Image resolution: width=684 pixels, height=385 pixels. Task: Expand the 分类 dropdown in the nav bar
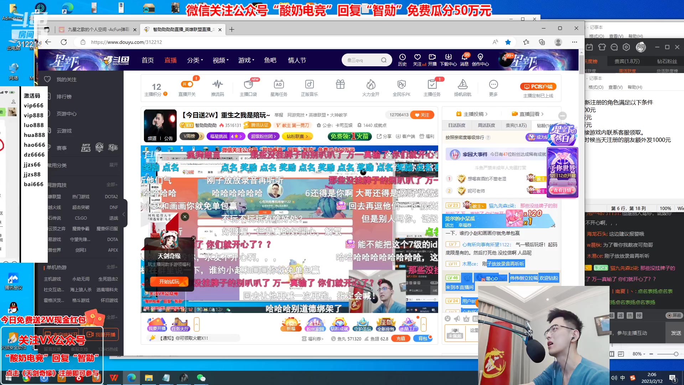[195, 60]
